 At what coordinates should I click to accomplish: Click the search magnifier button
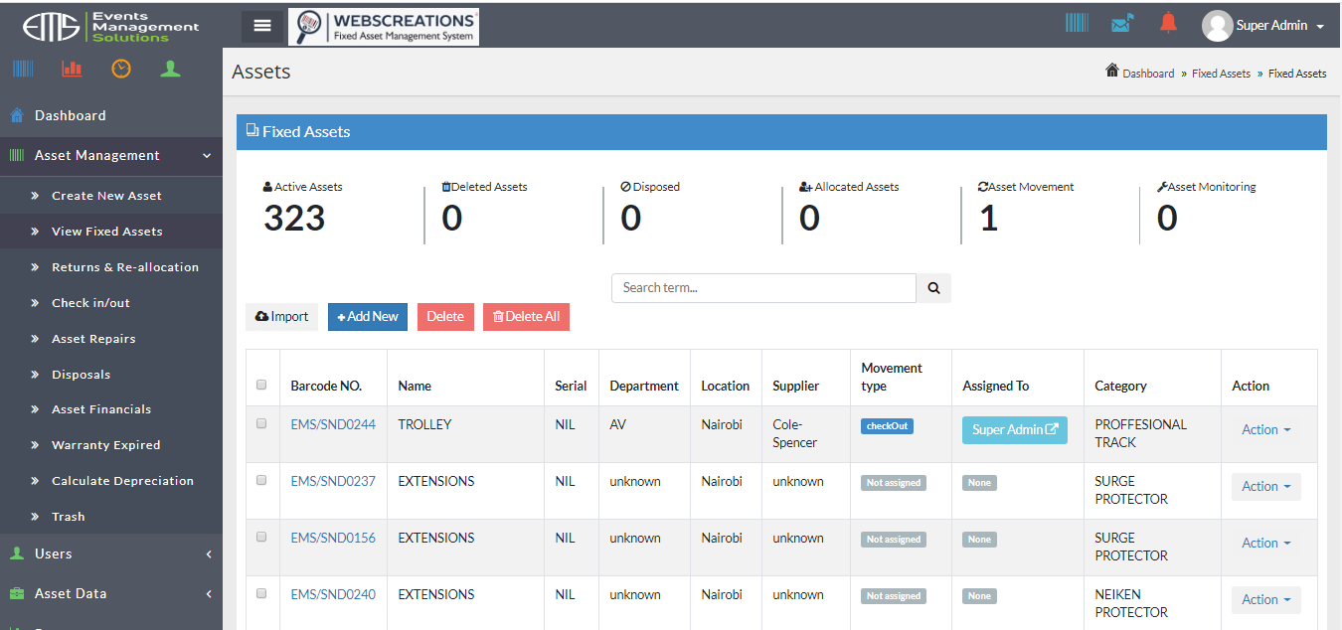pyautogui.click(x=933, y=288)
